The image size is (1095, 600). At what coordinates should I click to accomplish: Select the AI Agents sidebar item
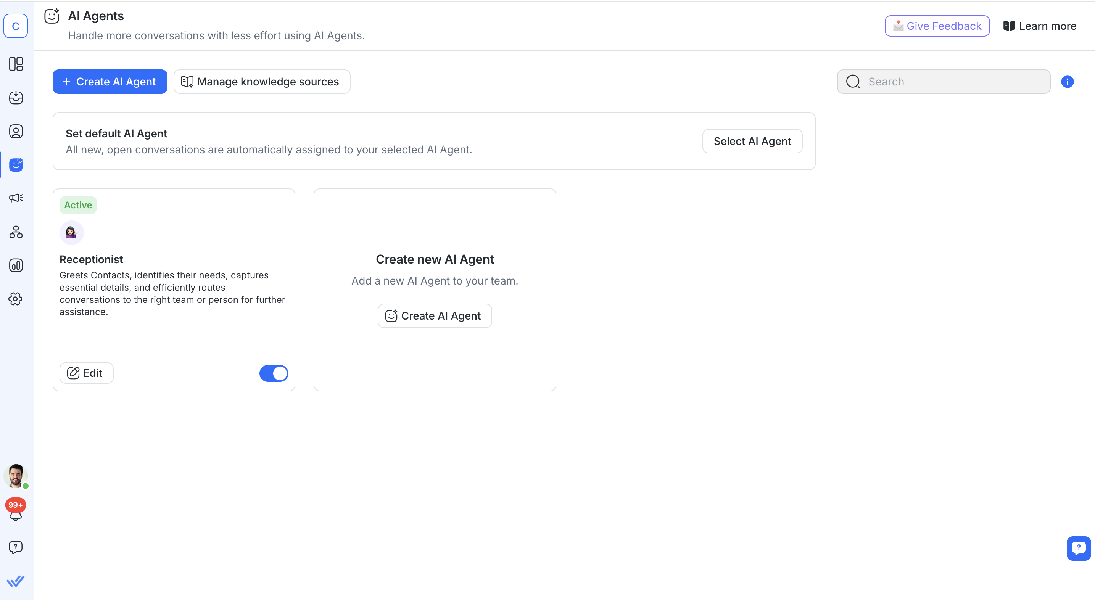pos(16,165)
